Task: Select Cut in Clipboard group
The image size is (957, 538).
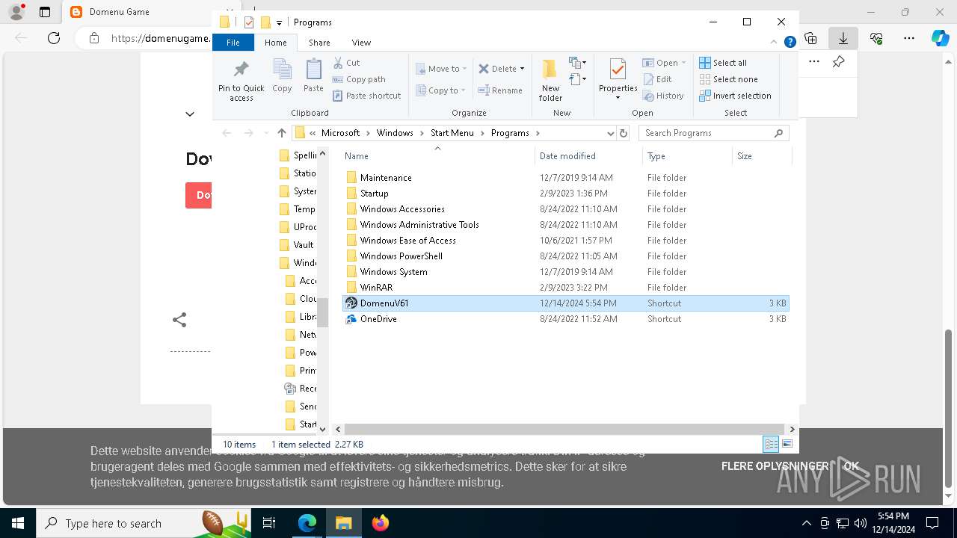Action: pyautogui.click(x=346, y=63)
